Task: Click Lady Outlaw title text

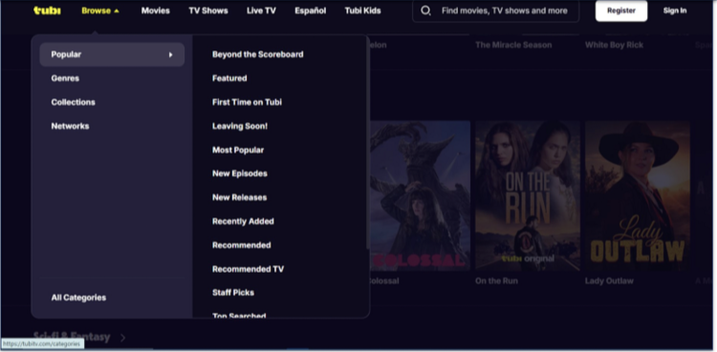Action: 609,280
